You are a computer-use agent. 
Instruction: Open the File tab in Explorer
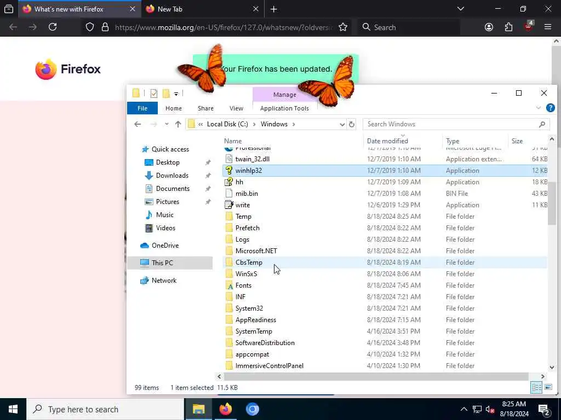pos(142,108)
